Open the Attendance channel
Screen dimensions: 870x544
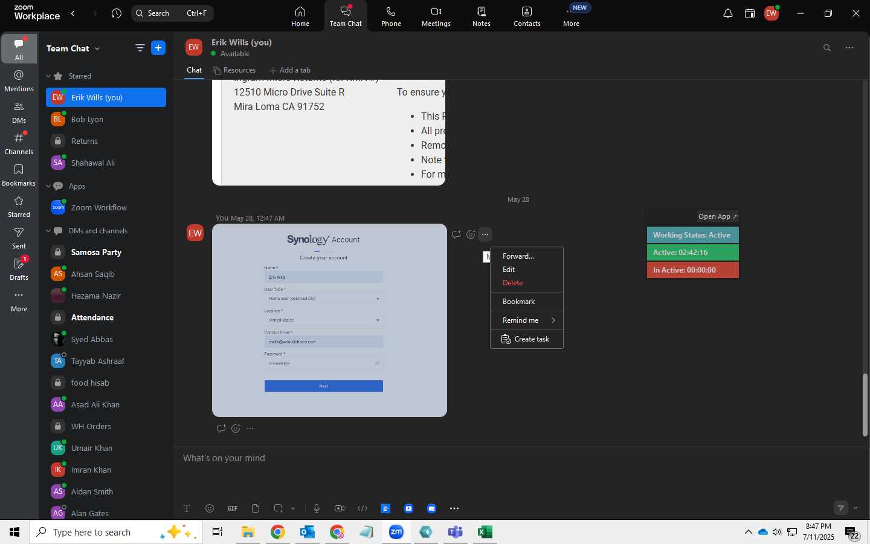click(106, 317)
